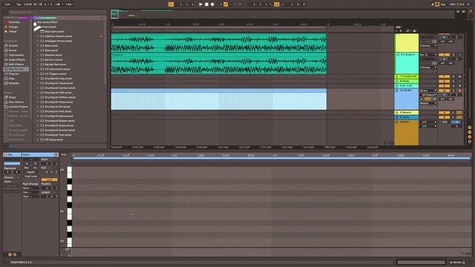Select the Master track header

point(407,133)
